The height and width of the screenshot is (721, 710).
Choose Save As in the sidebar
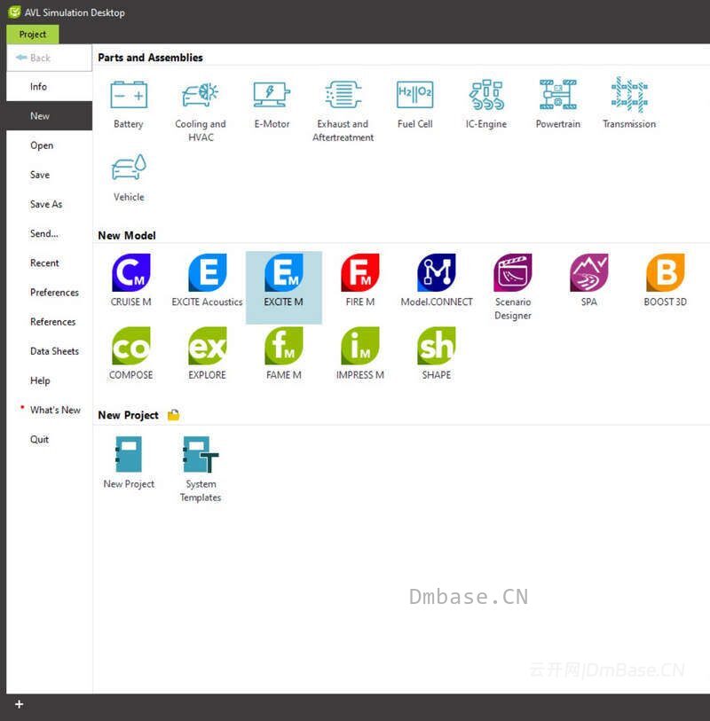(x=49, y=204)
